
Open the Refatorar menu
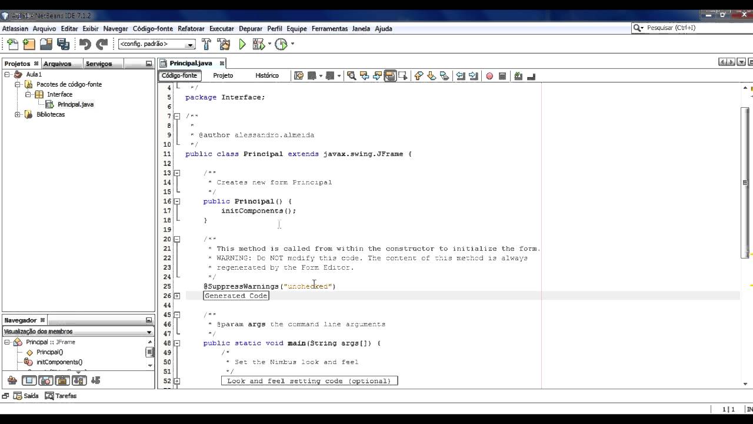coord(191,28)
